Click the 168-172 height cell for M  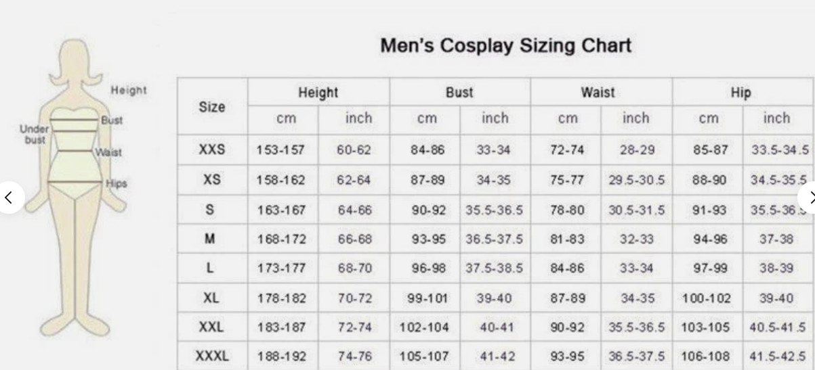[282, 239]
